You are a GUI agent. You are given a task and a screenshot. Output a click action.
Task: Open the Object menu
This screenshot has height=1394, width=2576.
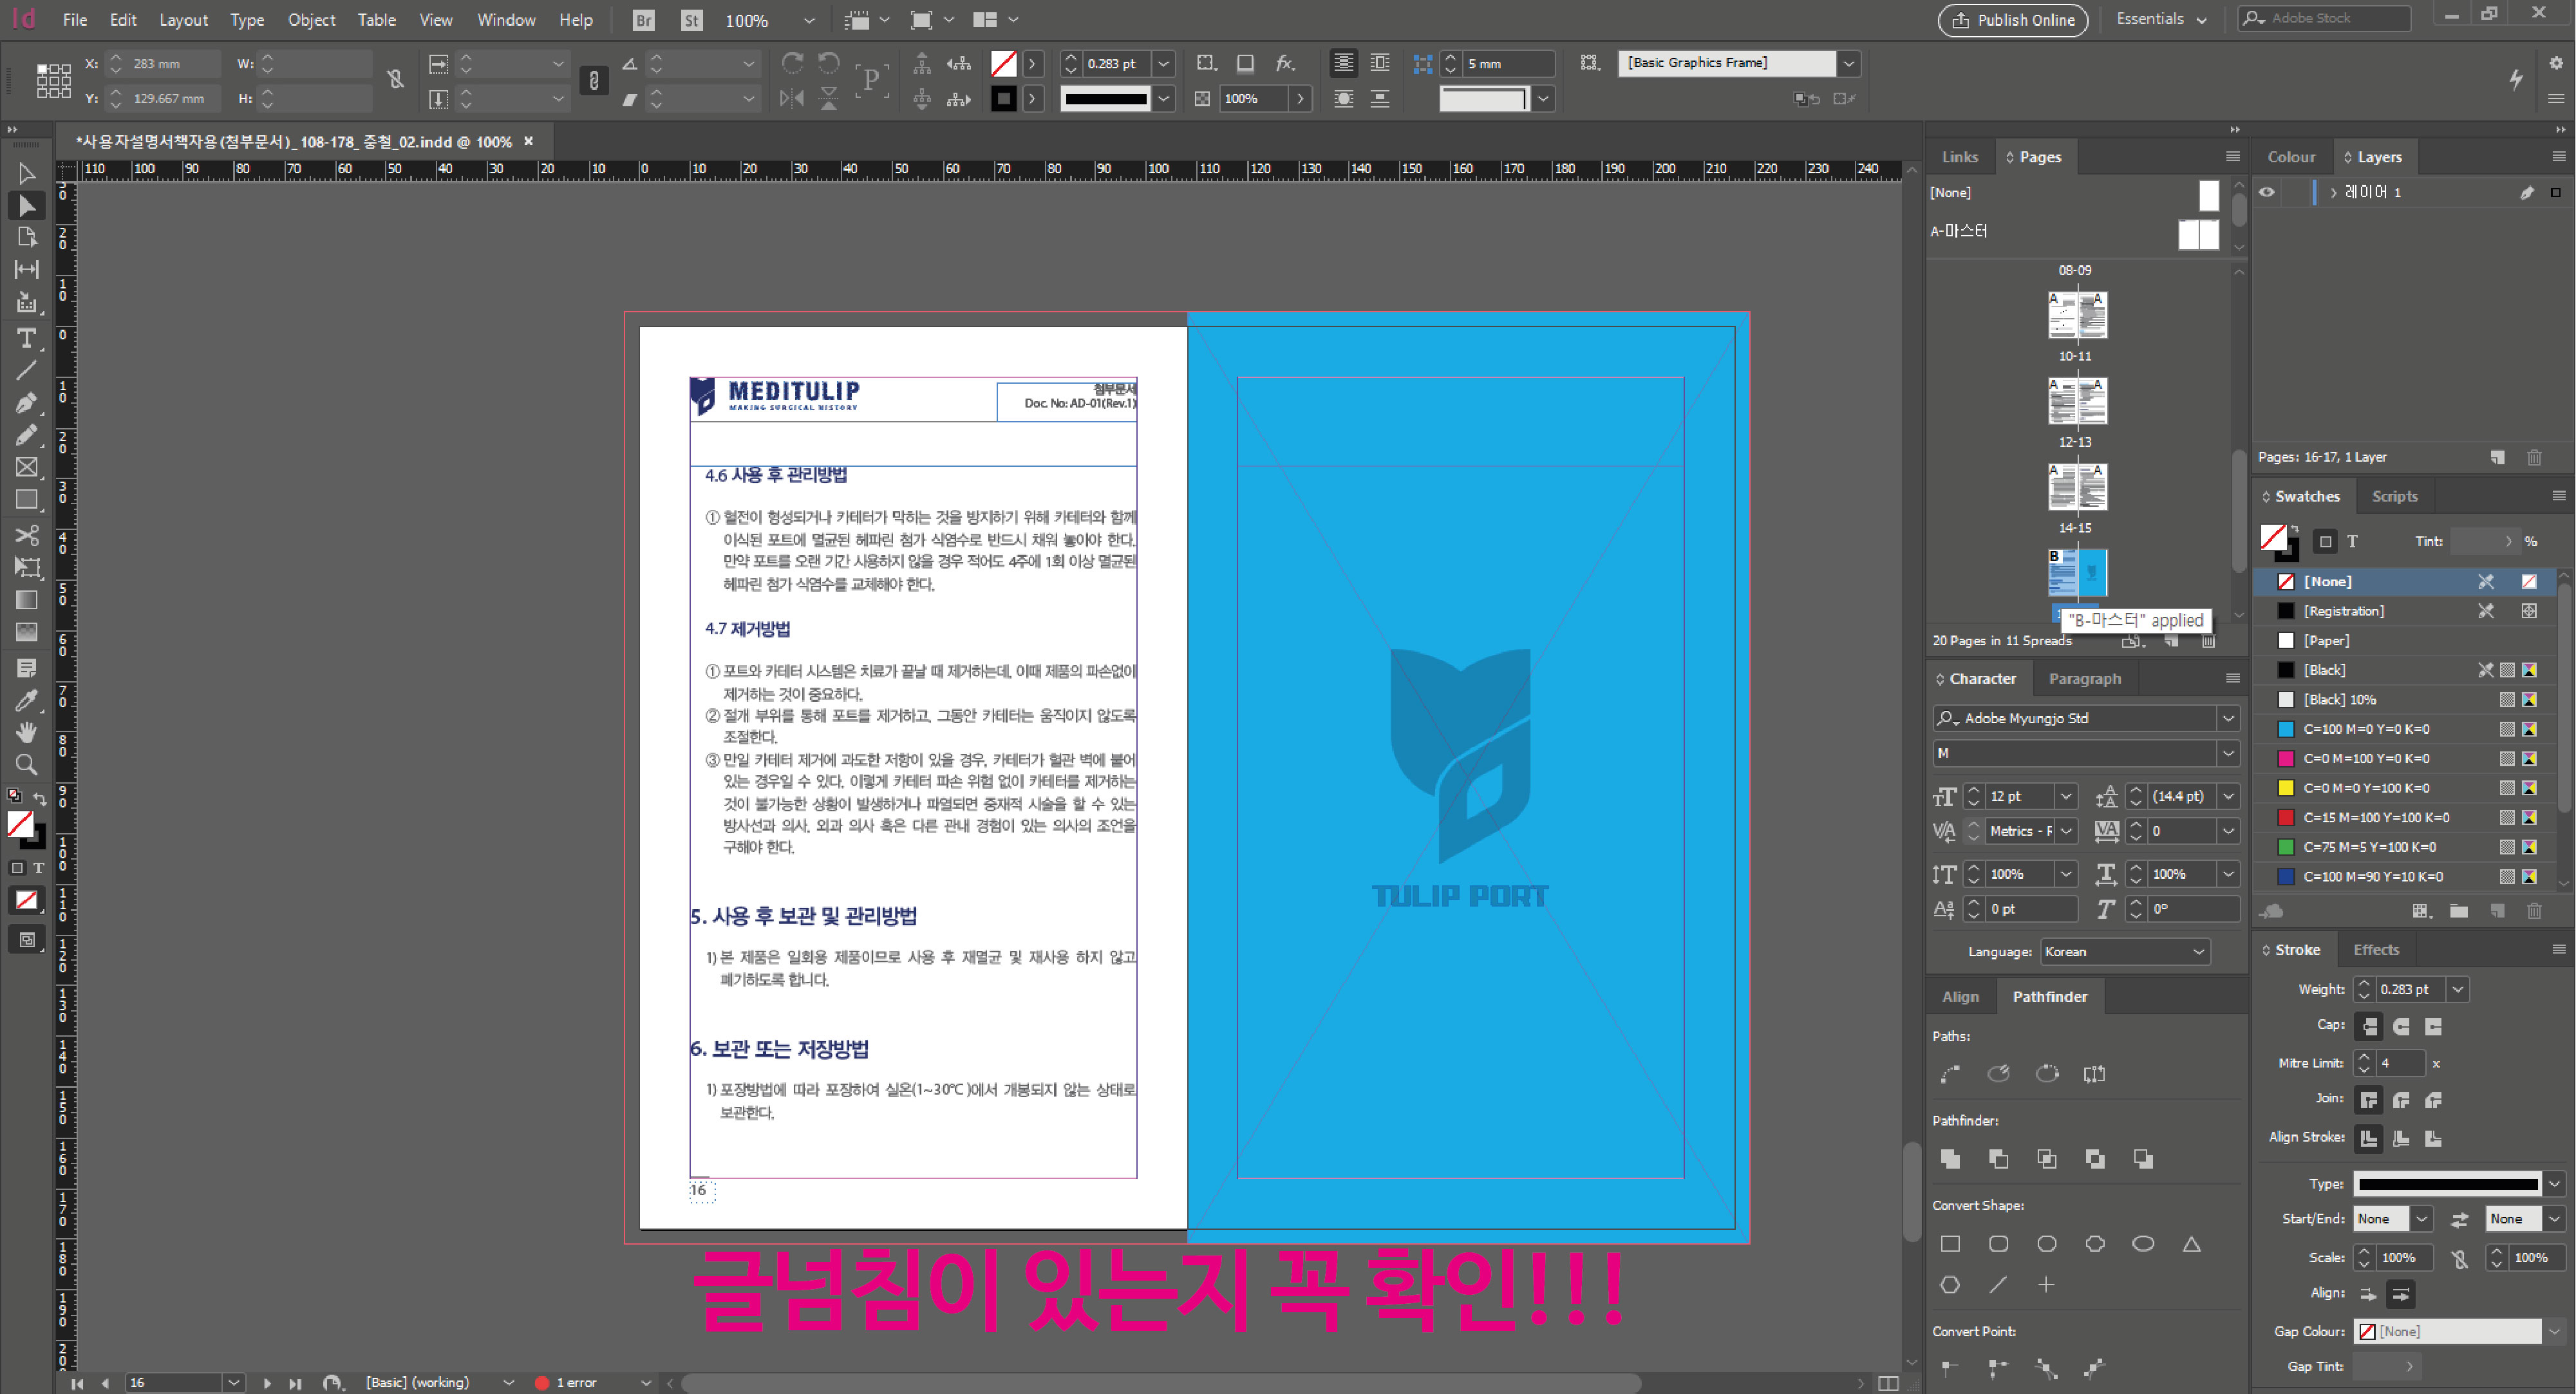311,20
